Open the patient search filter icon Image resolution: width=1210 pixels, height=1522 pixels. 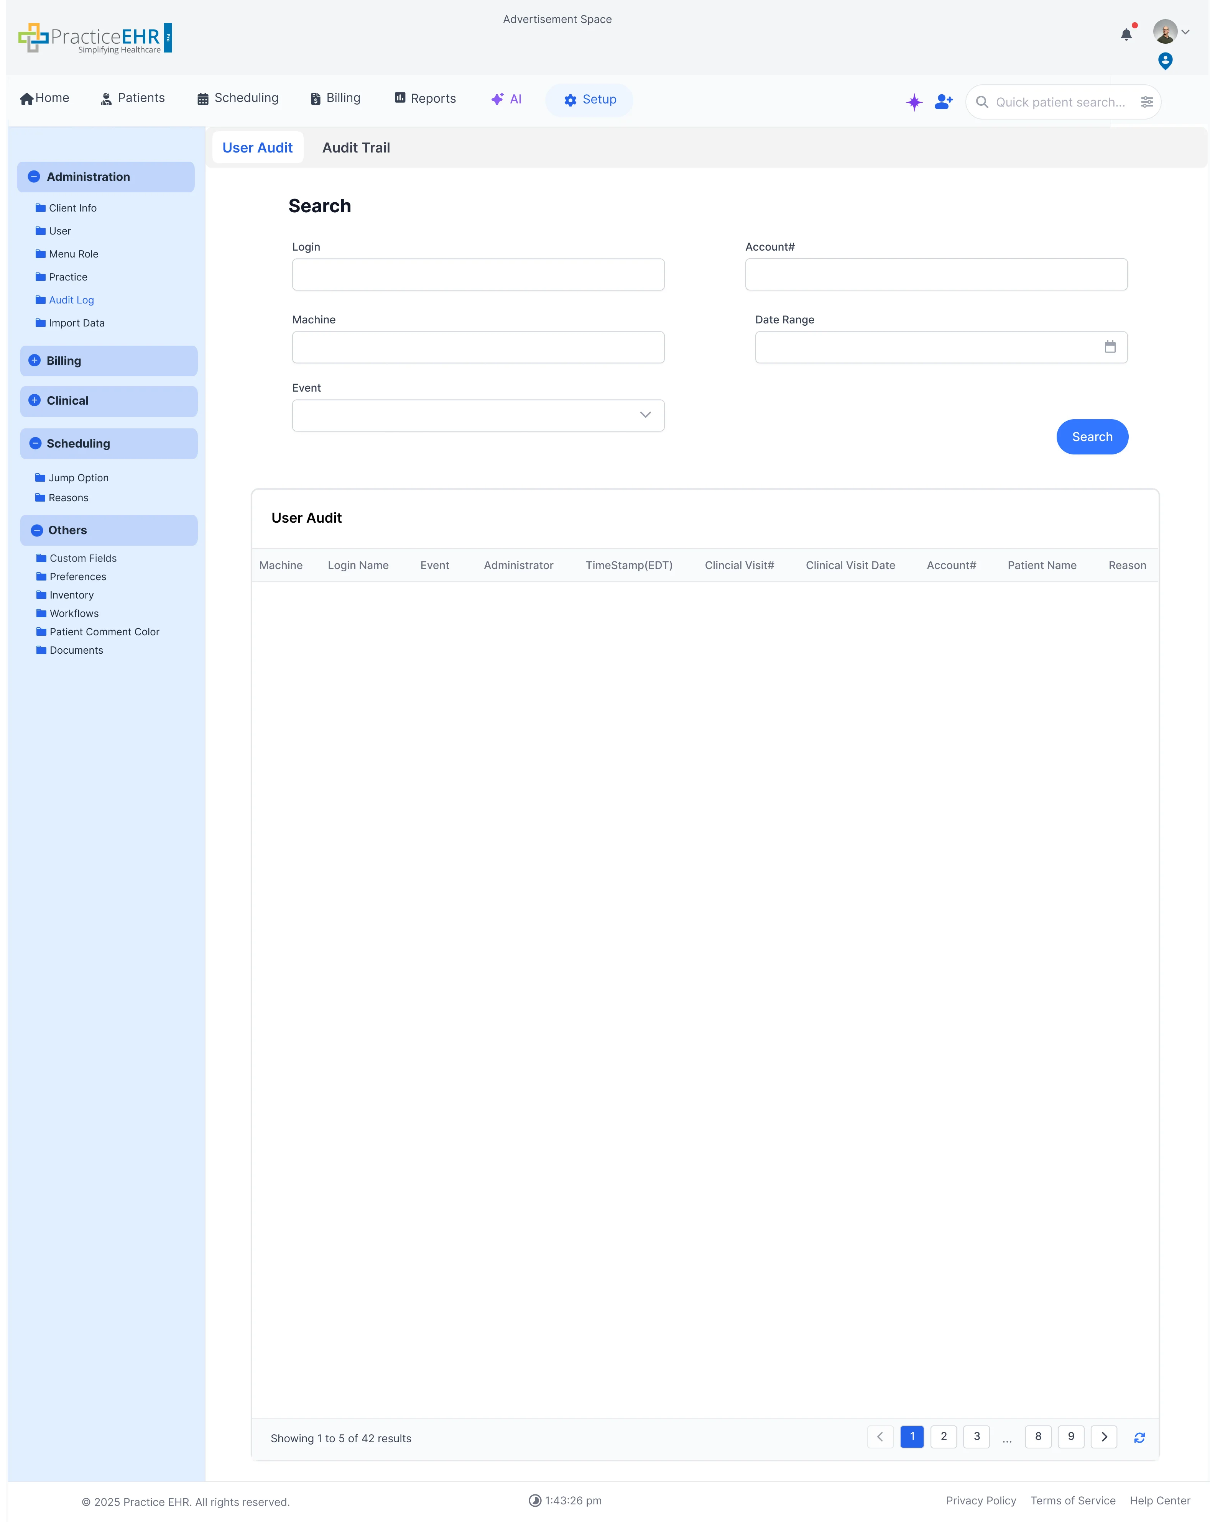(1147, 102)
